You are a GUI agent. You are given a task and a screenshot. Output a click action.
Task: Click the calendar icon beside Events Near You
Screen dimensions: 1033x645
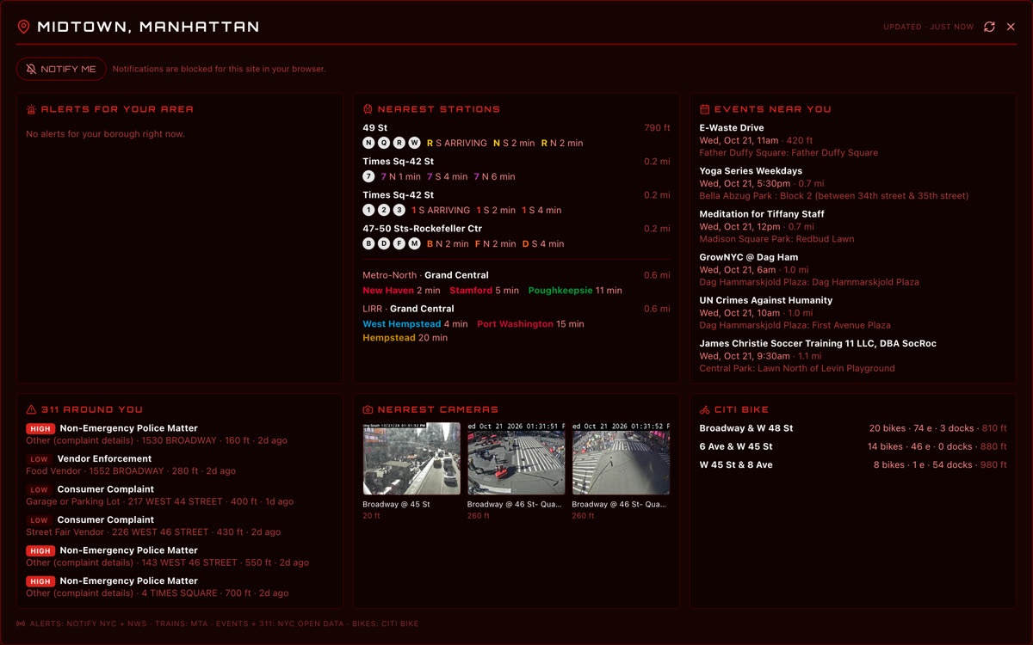click(x=704, y=109)
